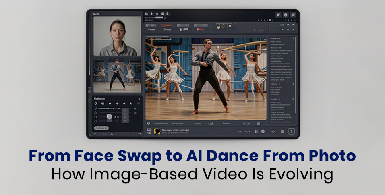
Task: Click the scrollbar of the right properties panel
Action: click(295, 75)
